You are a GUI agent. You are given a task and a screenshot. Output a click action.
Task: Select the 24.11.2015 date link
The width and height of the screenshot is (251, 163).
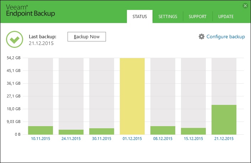click(71, 139)
